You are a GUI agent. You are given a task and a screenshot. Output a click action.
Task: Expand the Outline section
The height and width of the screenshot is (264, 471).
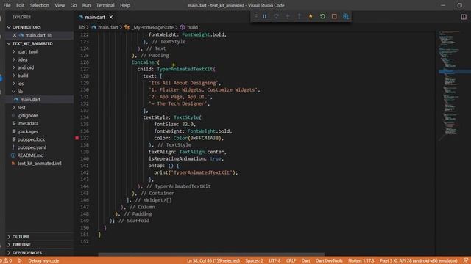[x=21, y=237]
